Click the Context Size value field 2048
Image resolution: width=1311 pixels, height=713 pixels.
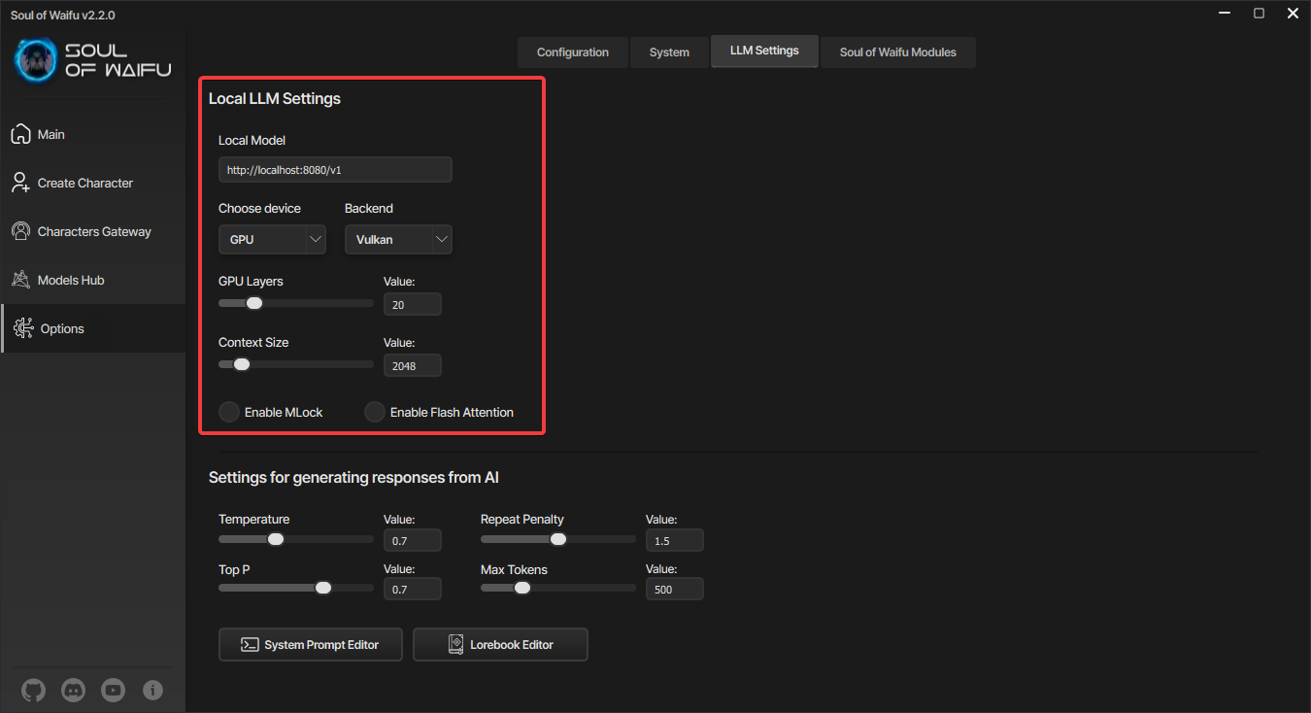pyautogui.click(x=413, y=365)
